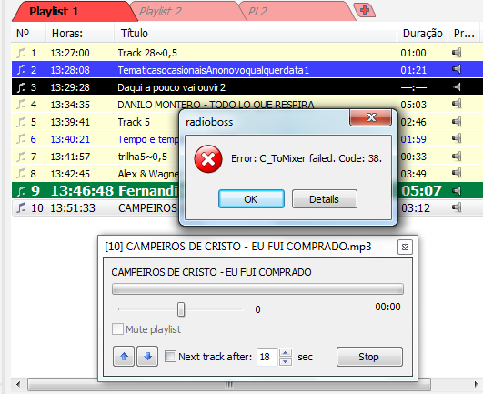Click speaker icon on track 1 row
This screenshot has width=483, height=394.
(457, 53)
